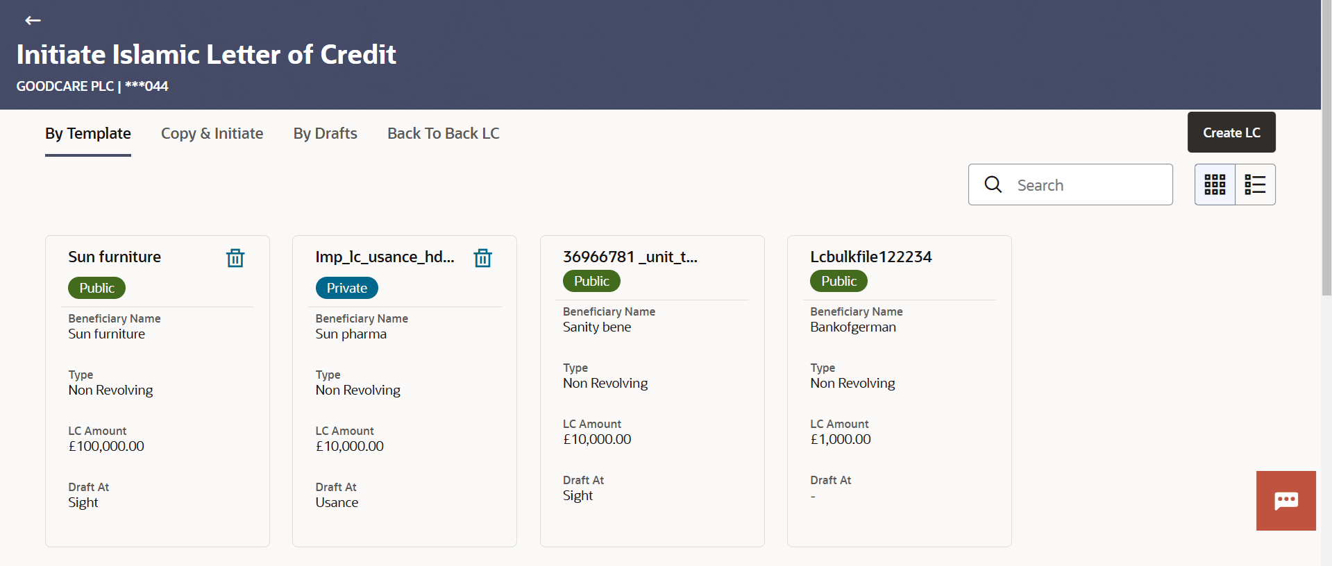
Task: Click the page vertical scrollbar
Action: [1326, 148]
